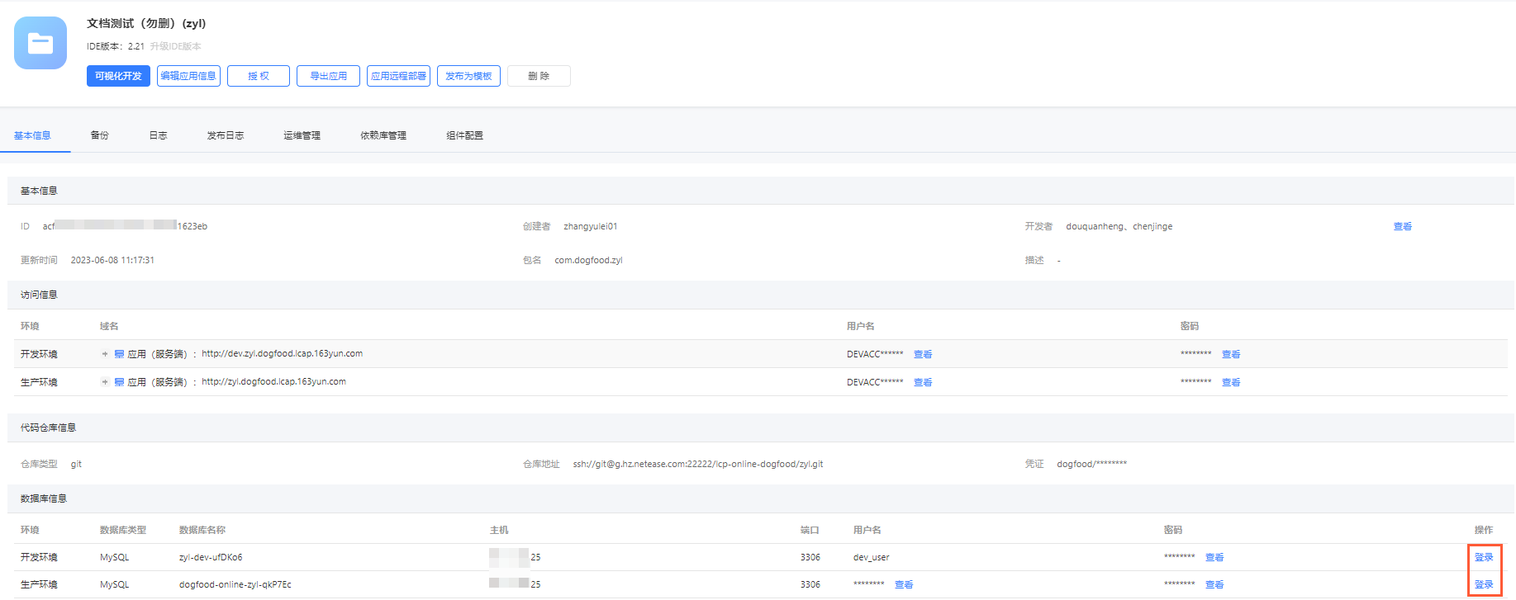
Task: Click the blue folder application icon
Action: tap(40, 43)
